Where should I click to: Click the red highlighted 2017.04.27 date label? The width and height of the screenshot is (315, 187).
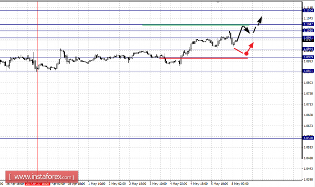click(37, 184)
